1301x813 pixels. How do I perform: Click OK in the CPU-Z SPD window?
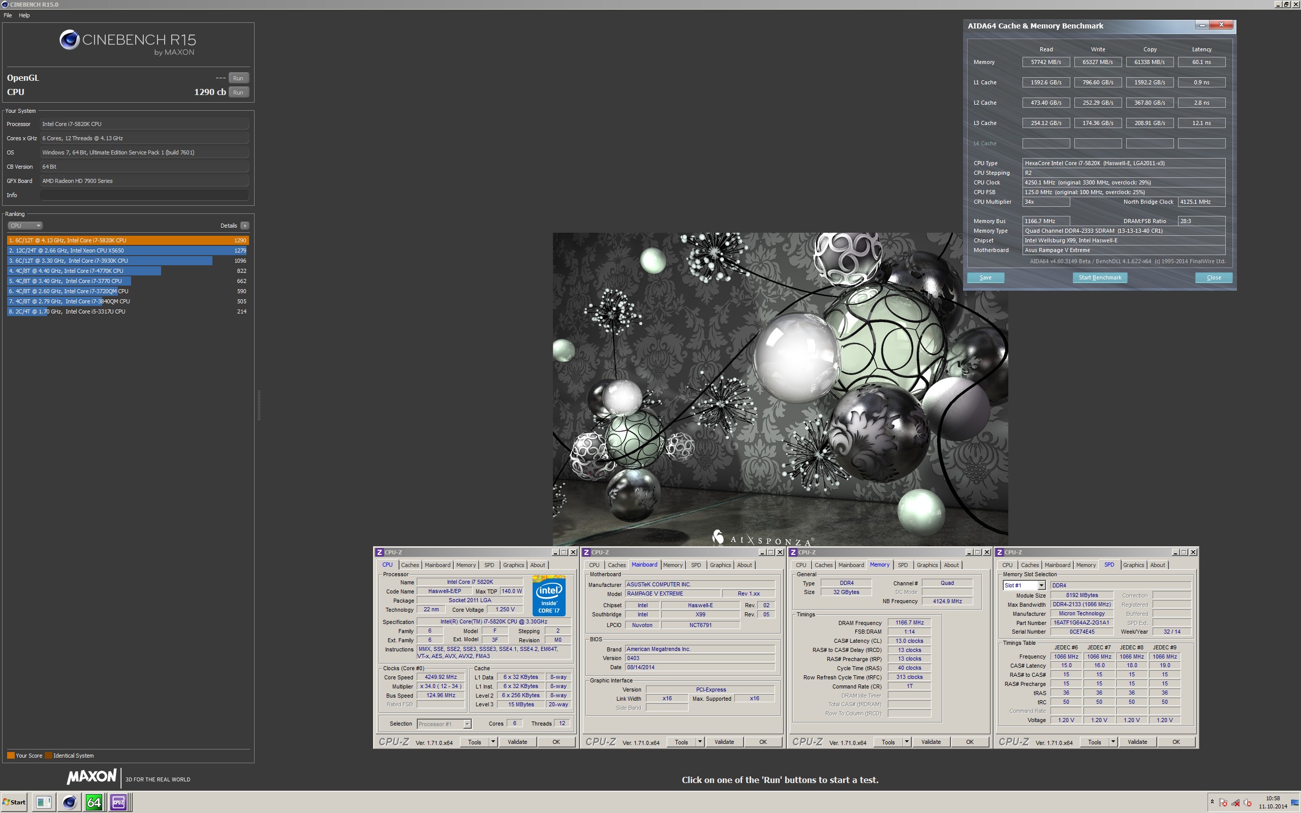pyautogui.click(x=1176, y=742)
